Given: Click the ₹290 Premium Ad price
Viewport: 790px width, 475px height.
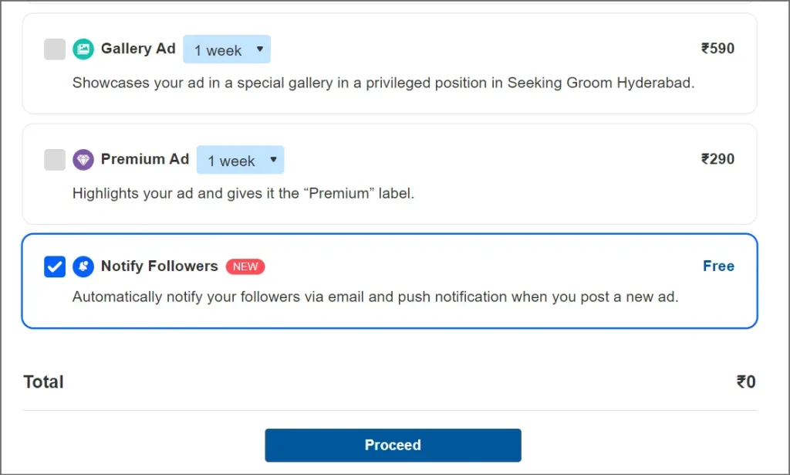Looking at the screenshot, I should [x=717, y=159].
